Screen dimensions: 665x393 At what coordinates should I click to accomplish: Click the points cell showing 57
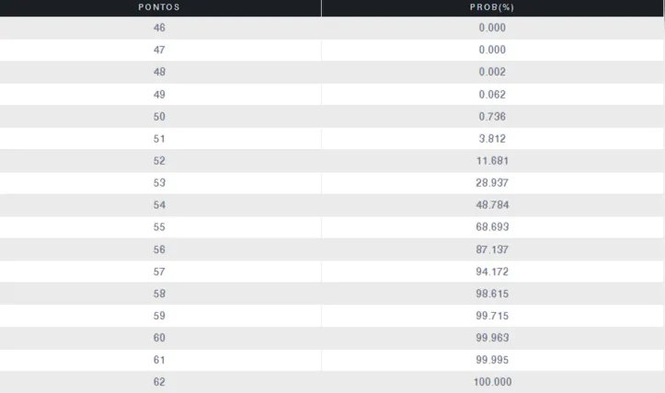(x=160, y=271)
